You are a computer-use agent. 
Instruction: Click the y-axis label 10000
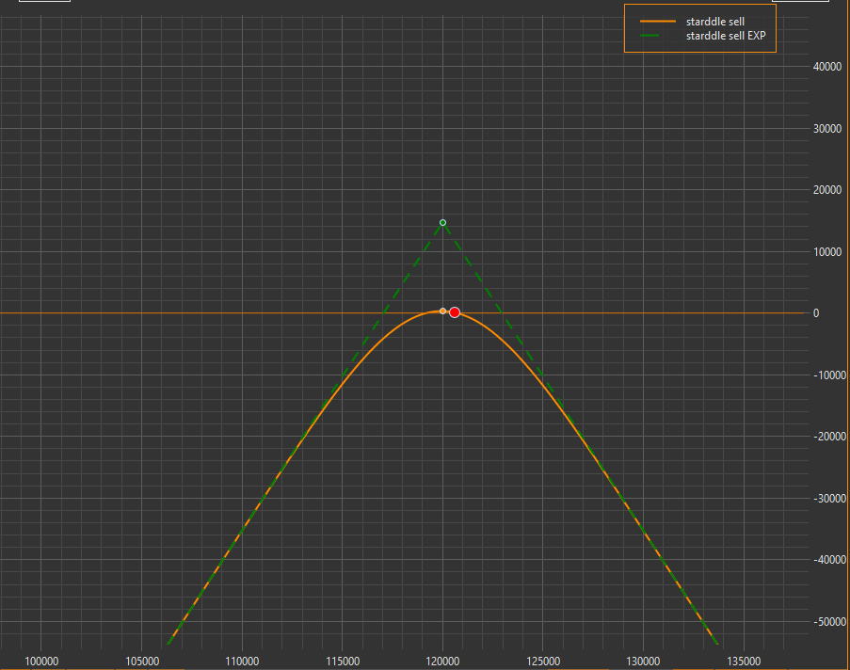827,251
